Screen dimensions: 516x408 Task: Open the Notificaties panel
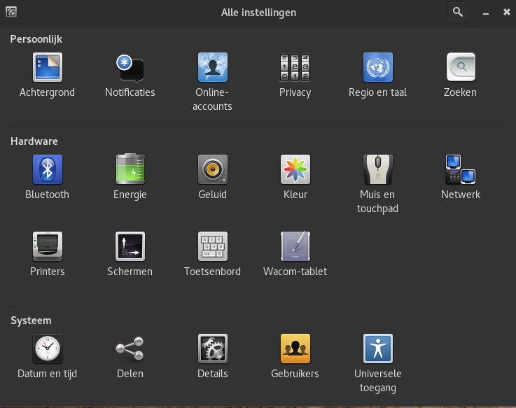point(130,76)
